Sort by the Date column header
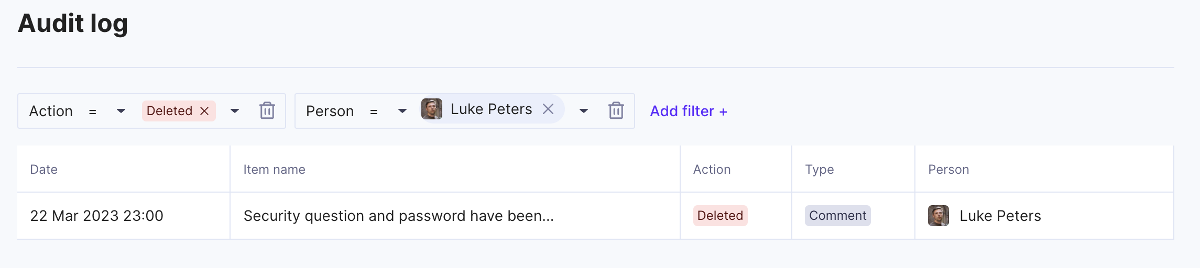1200x268 pixels. (44, 170)
